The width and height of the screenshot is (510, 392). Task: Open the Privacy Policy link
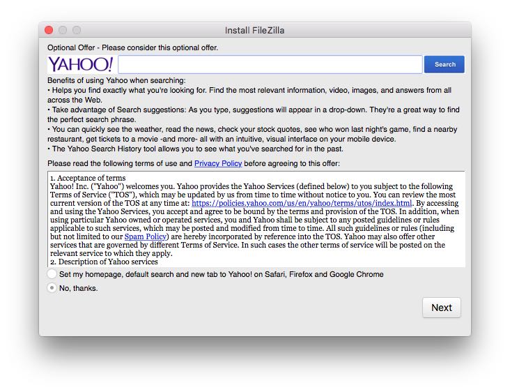tap(218, 163)
